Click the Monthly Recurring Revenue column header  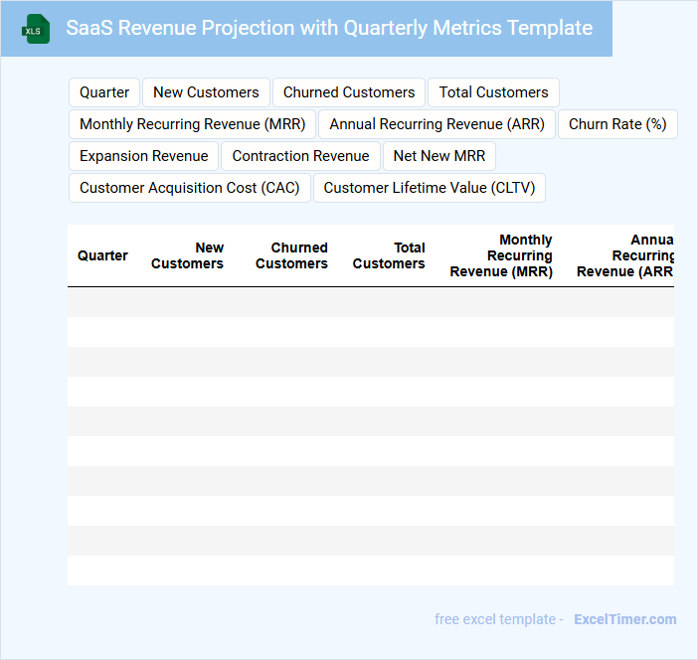pyautogui.click(x=501, y=255)
